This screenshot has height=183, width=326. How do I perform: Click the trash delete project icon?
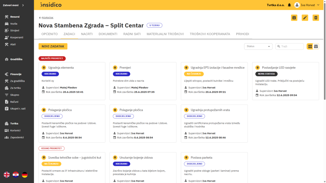pos(315,18)
